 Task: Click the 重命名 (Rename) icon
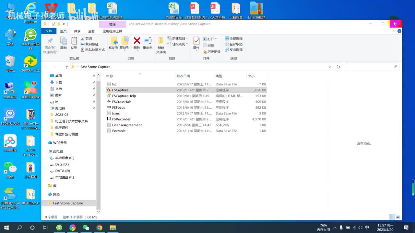(x=148, y=40)
